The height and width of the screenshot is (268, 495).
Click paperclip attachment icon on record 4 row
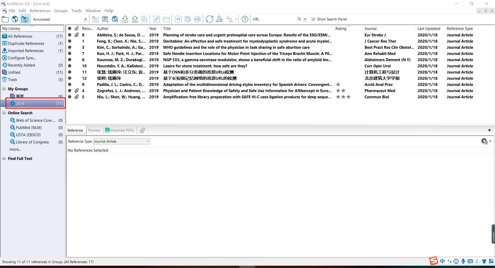click(77, 91)
